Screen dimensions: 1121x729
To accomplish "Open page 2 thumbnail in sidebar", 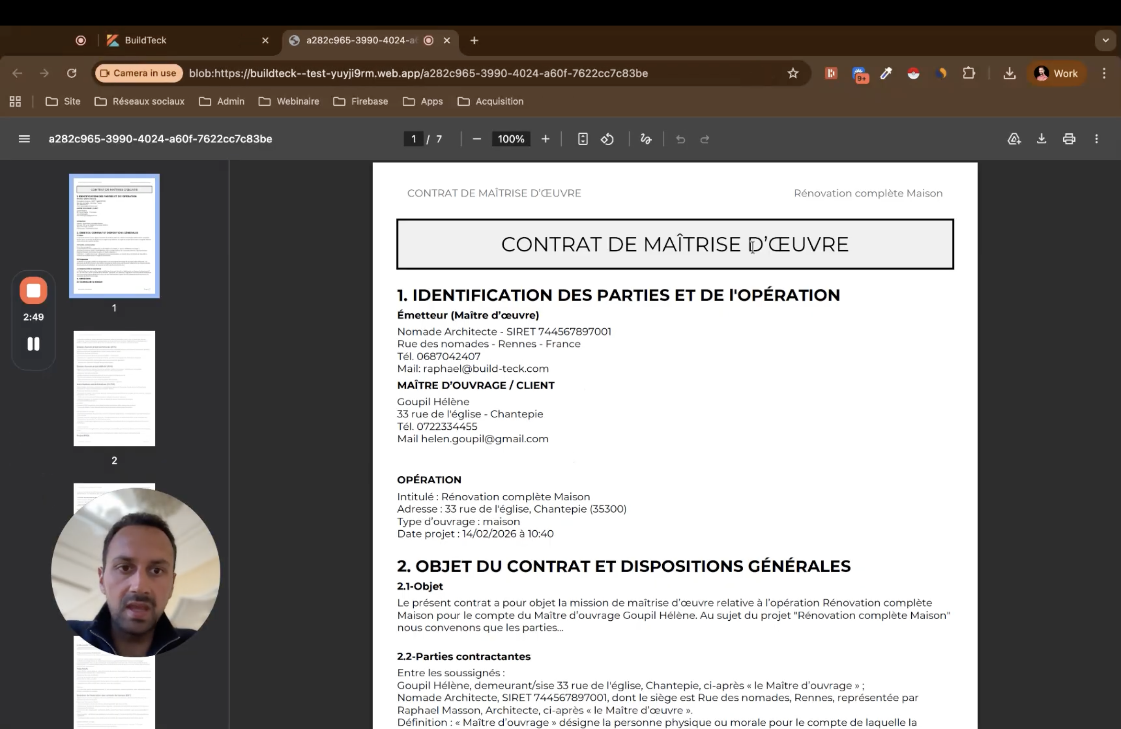I will click(x=114, y=388).
